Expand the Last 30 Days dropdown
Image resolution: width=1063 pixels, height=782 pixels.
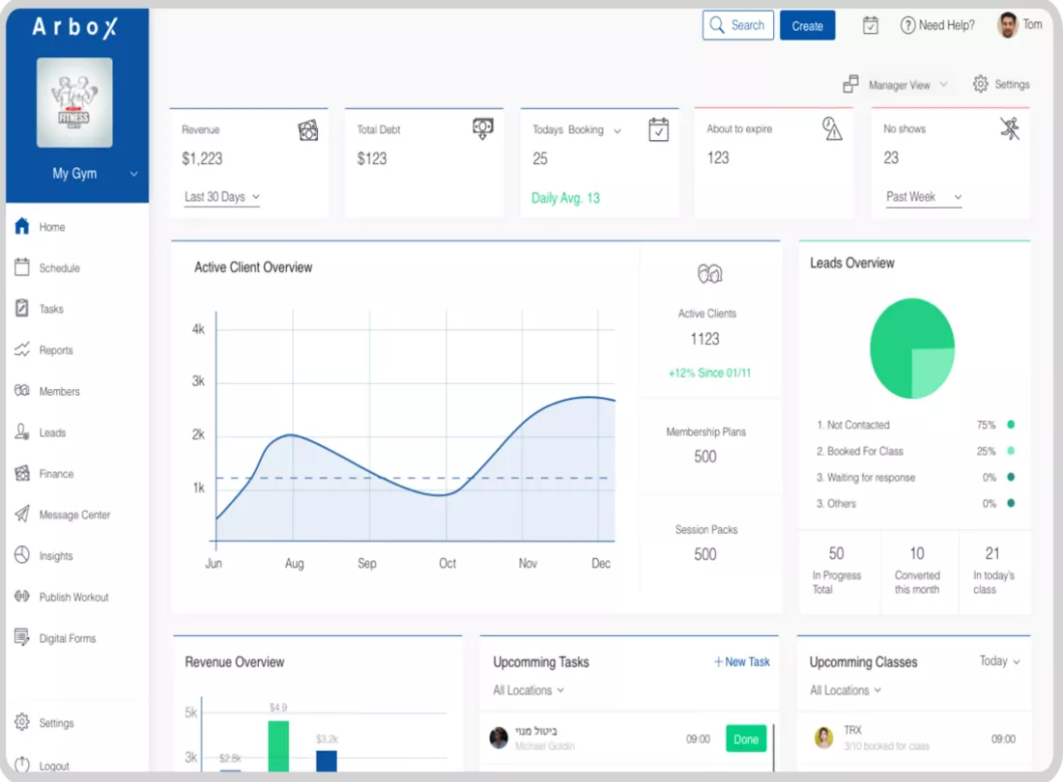pyautogui.click(x=222, y=197)
